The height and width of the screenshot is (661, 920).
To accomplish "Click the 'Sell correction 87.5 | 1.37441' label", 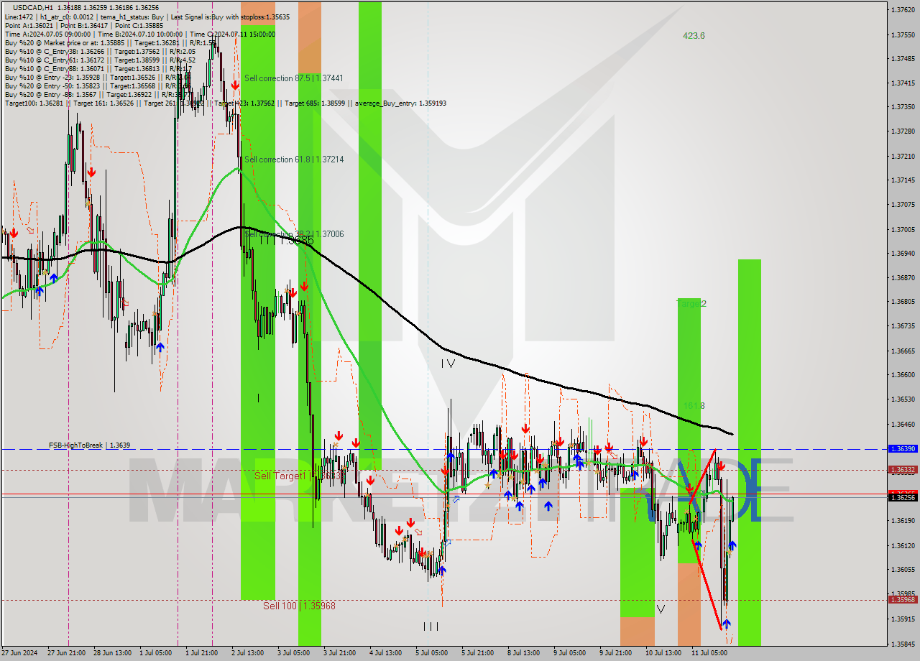I will (293, 78).
